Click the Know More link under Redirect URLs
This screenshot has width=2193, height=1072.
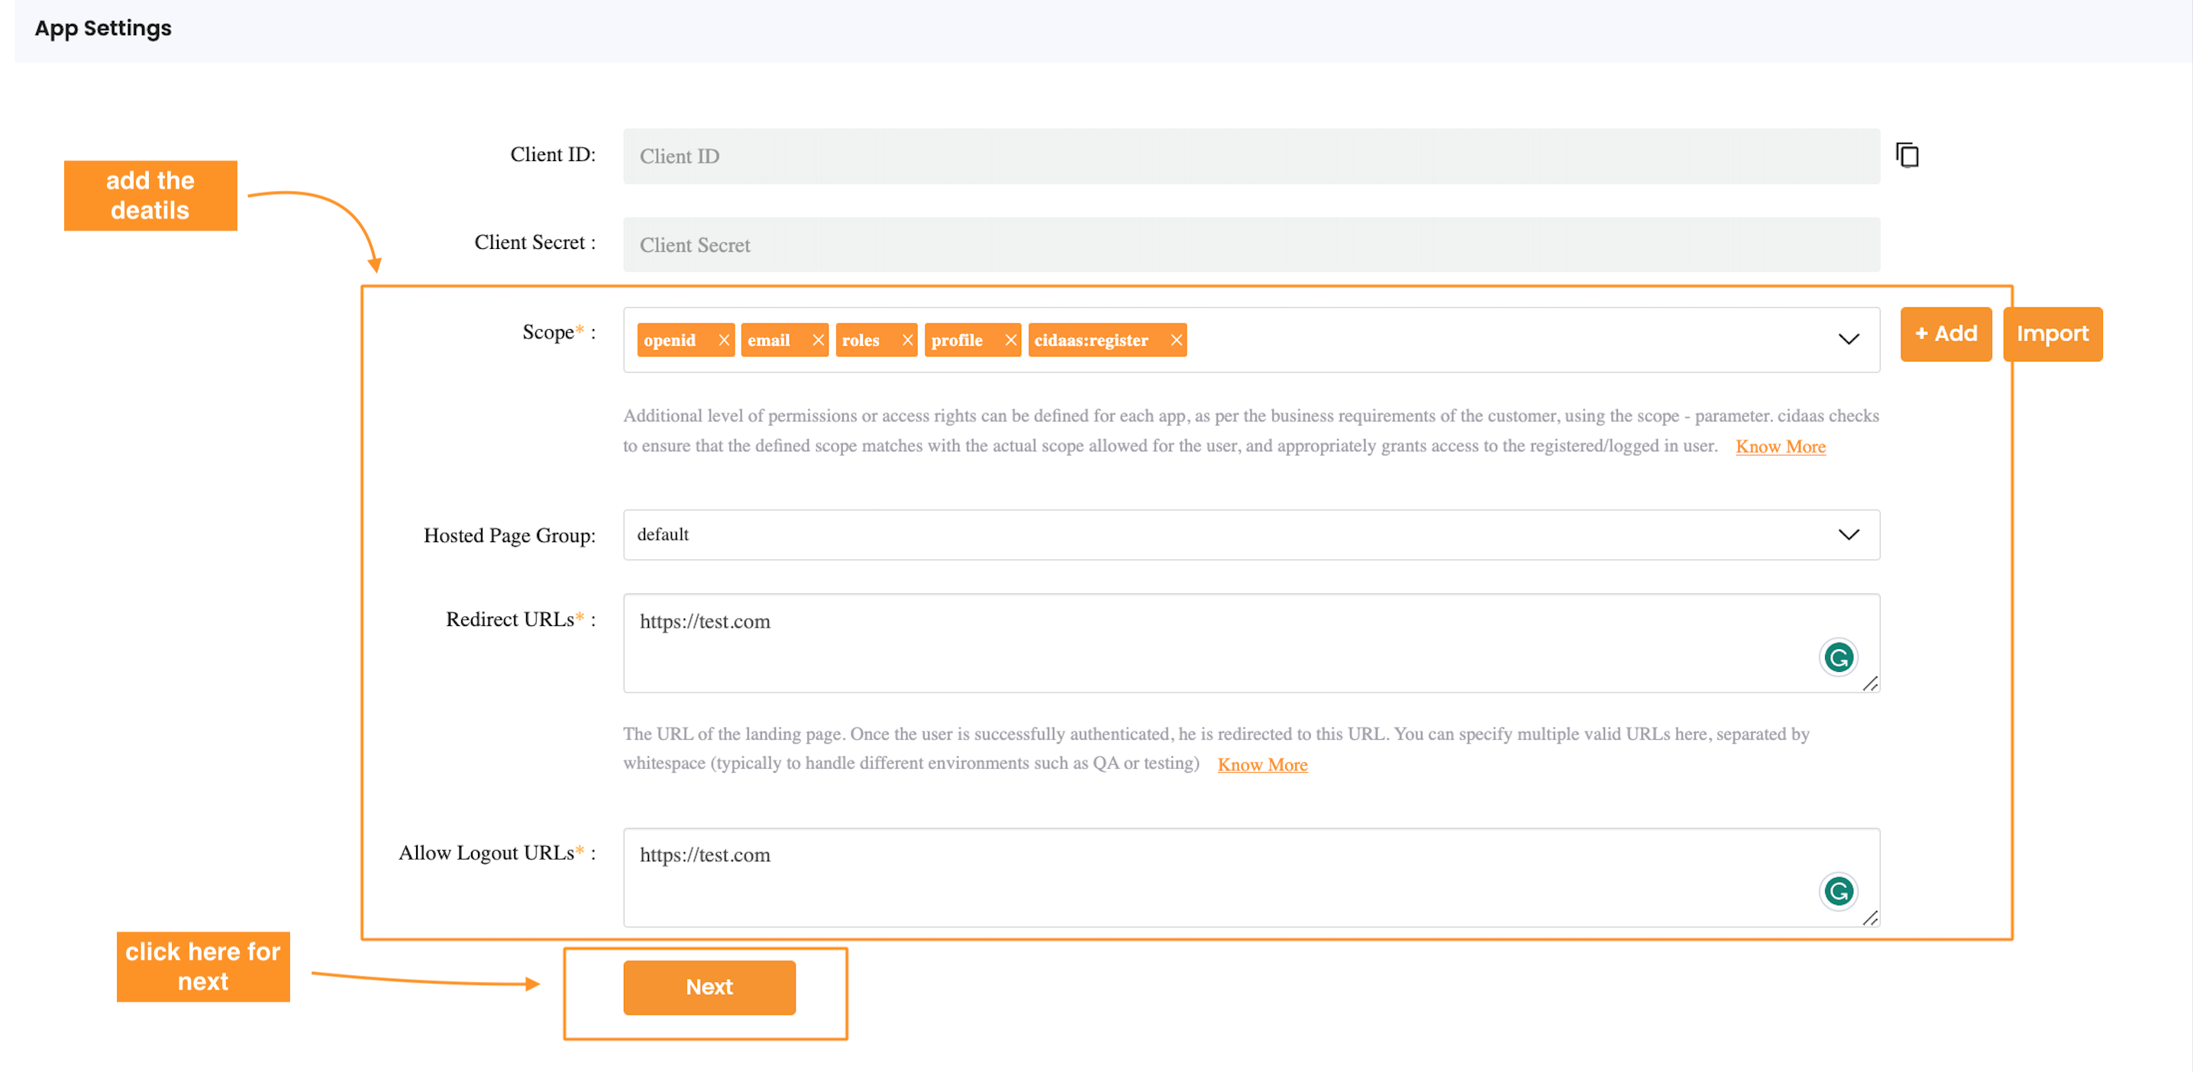pyautogui.click(x=1261, y=763)
